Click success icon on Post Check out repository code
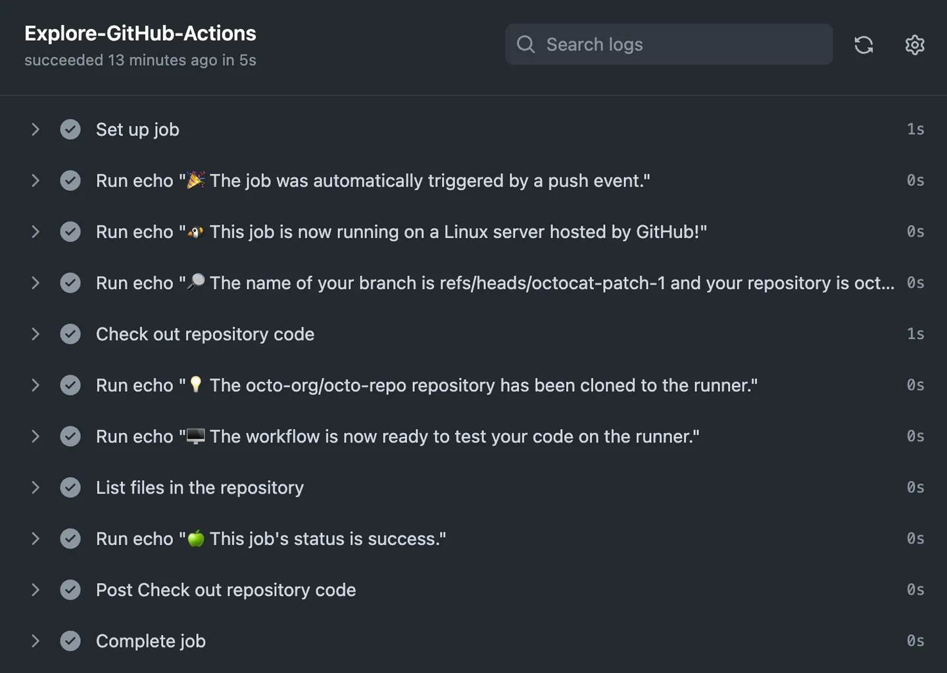The width and height of the screenshot is (947, 673). (70, 590)
